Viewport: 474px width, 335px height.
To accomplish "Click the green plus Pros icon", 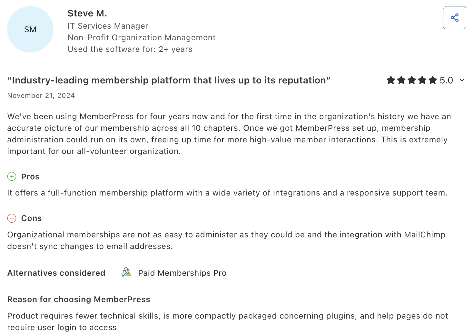I will [x=12, y=177].
